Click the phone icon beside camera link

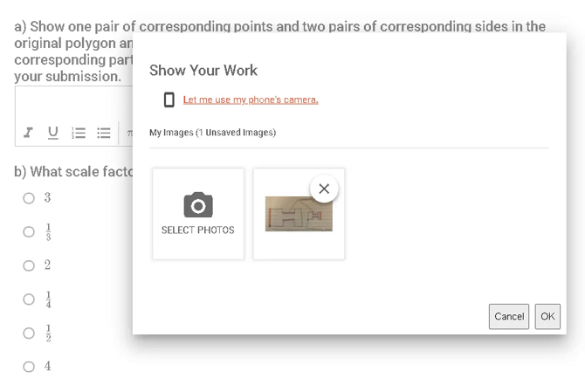click(x=169, y=100)
